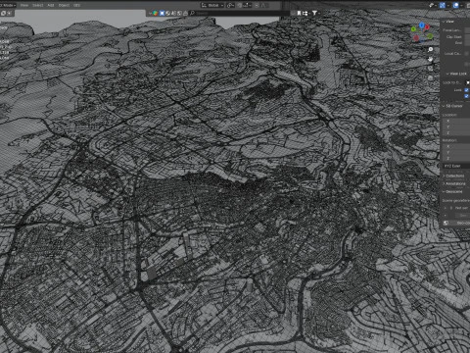Toggle the checkbox below Lock

tap(466, 96)
